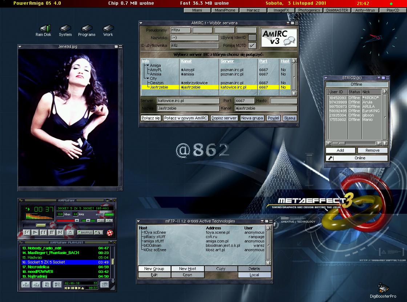
Task: Open the DiskMASTER menu item
Action: (x=337, y=10)
